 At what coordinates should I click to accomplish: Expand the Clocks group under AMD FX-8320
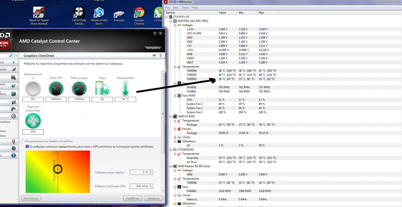(175, 137)
